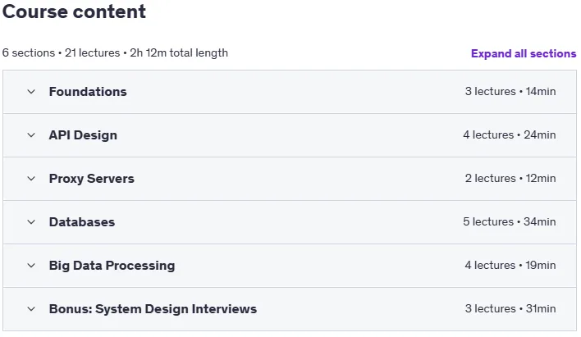The image size is (581, 337).
Task: Click the Databases section title
Action: (x=82, y=222)
